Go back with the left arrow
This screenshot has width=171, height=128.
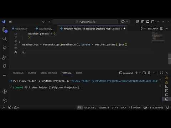click(43, 22)
